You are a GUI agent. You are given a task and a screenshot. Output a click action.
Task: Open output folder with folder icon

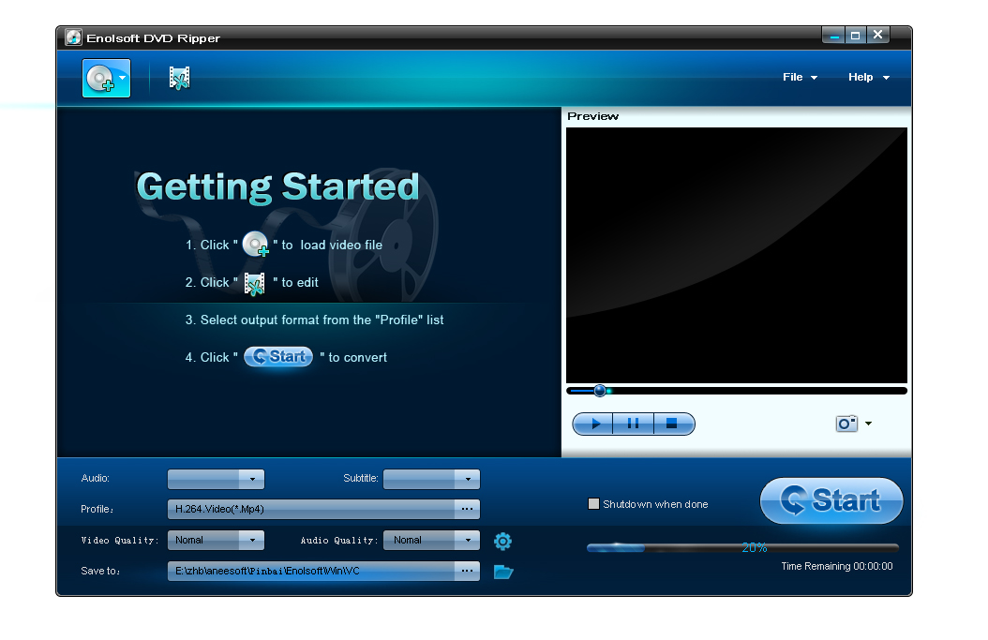tap(503, 572)
